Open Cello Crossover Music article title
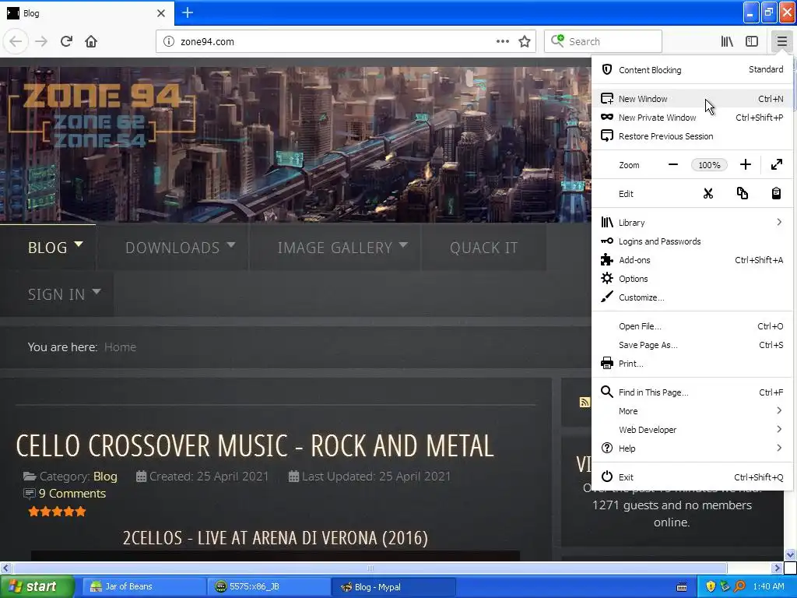The height and width of the screenshot is (598, 797). 255,445
